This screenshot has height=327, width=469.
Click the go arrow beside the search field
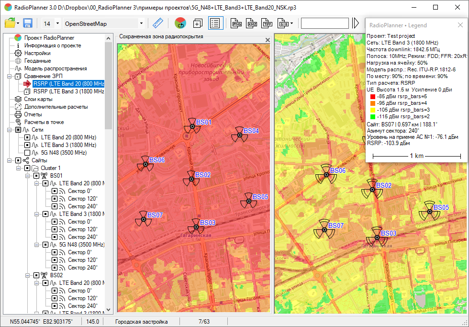click(355, 23)
